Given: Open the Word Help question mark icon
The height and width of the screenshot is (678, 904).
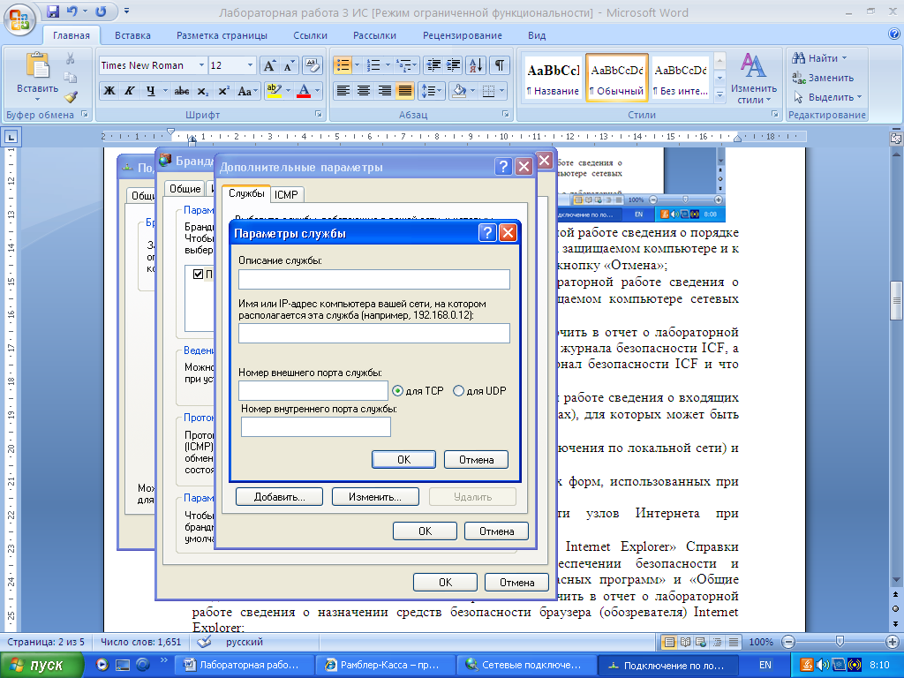Looking at the screenshot, I should (894, 34).
